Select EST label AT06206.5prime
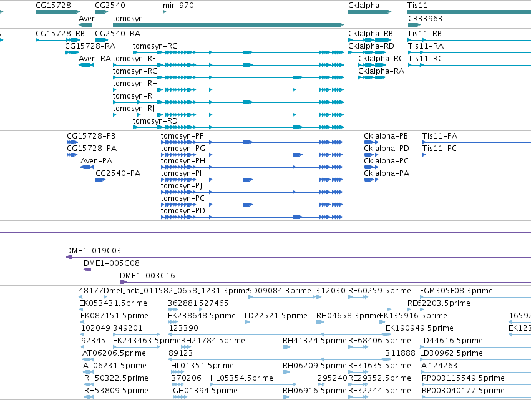531x400 pixels. click(x=114, y=353)
